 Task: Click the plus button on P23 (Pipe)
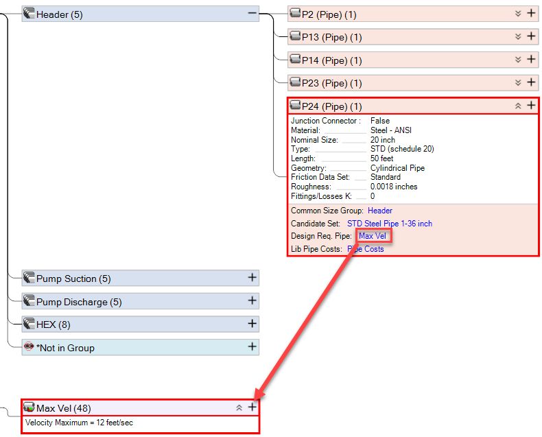tap(531, 82)
